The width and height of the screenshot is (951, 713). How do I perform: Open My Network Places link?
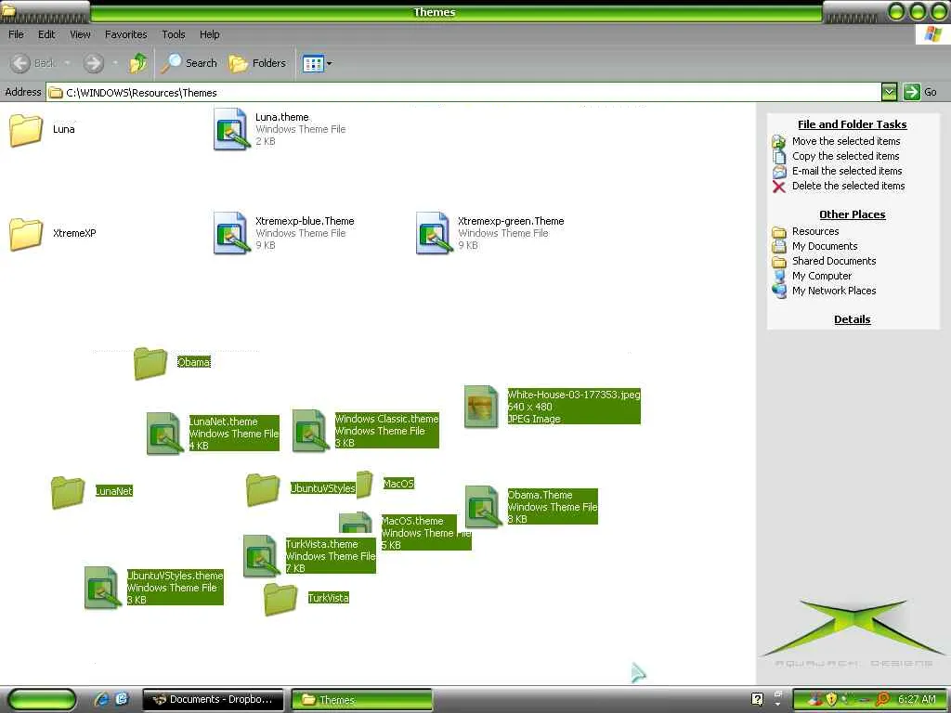[x=833, y=291]
